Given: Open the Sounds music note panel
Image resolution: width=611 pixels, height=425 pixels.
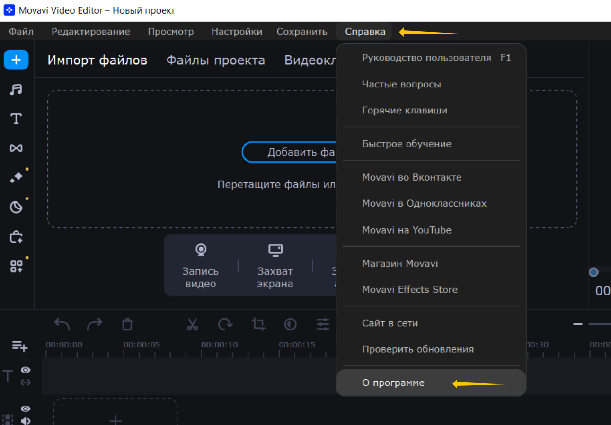Looking at the screenshot, I should coord(16,89).
